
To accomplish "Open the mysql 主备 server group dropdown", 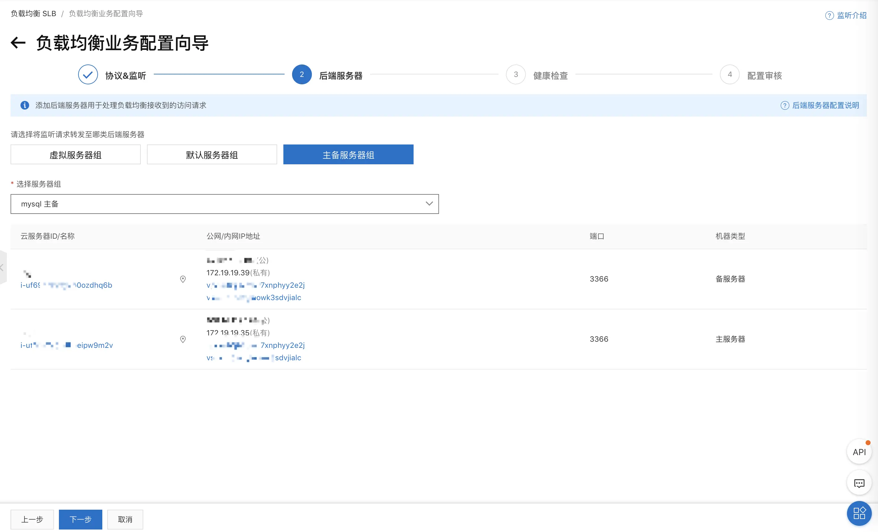I will (224, 204).
